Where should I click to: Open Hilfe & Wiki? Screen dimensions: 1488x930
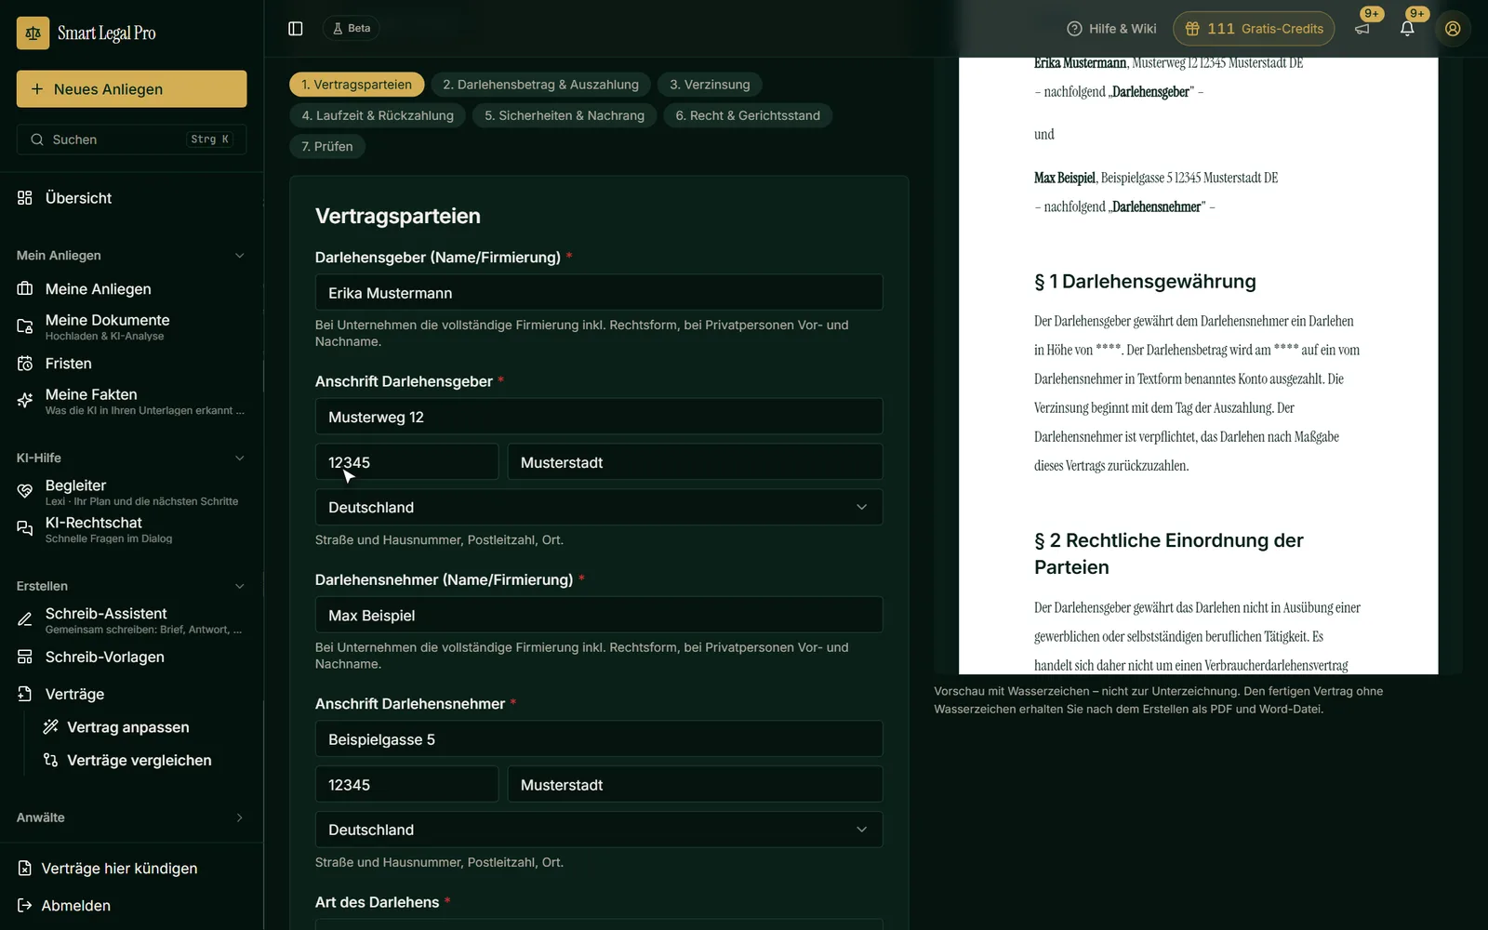tap(1111, 29)
